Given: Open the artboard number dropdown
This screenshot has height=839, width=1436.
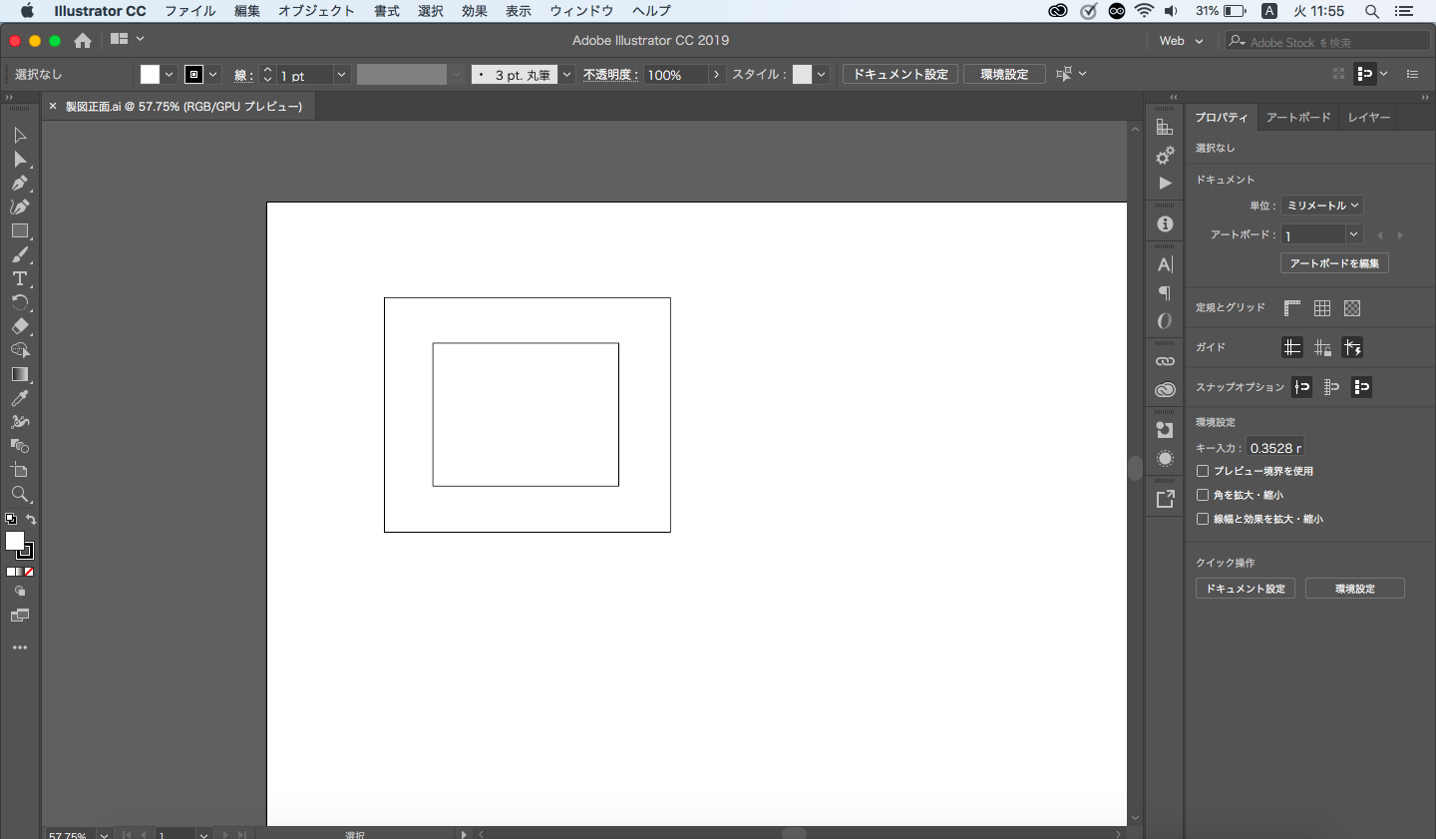Looking at the screenshot, I should pyautogui.click(x=1353, y=234).
